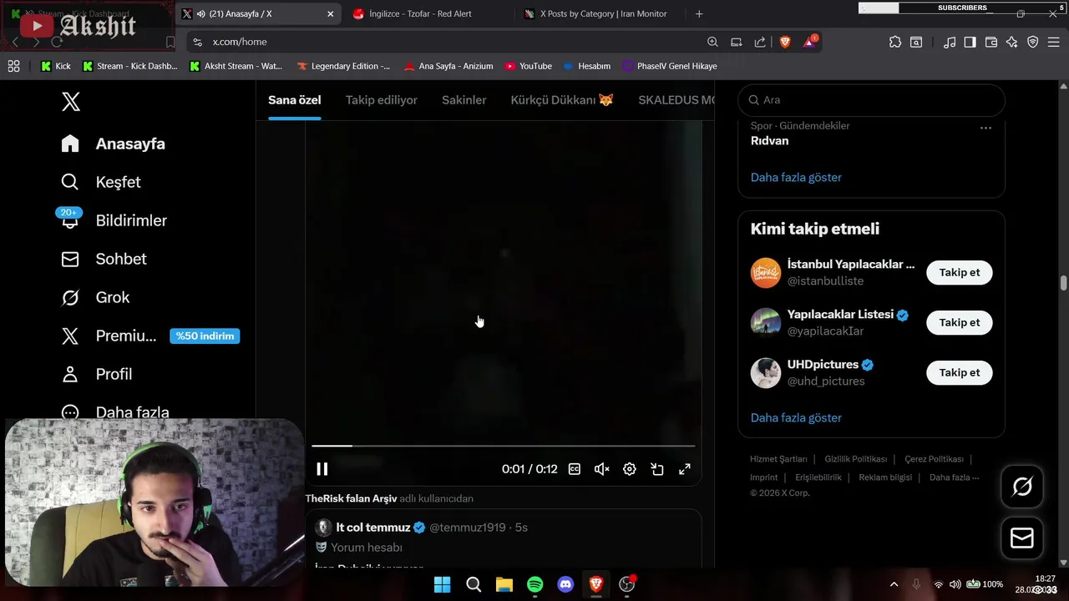Show more follow suggestions
Image resolution: width=1069 pixels, height=601 pixels.
(796, 417)
